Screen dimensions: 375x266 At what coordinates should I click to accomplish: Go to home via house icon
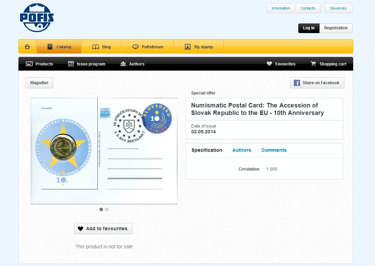[27, 47]
